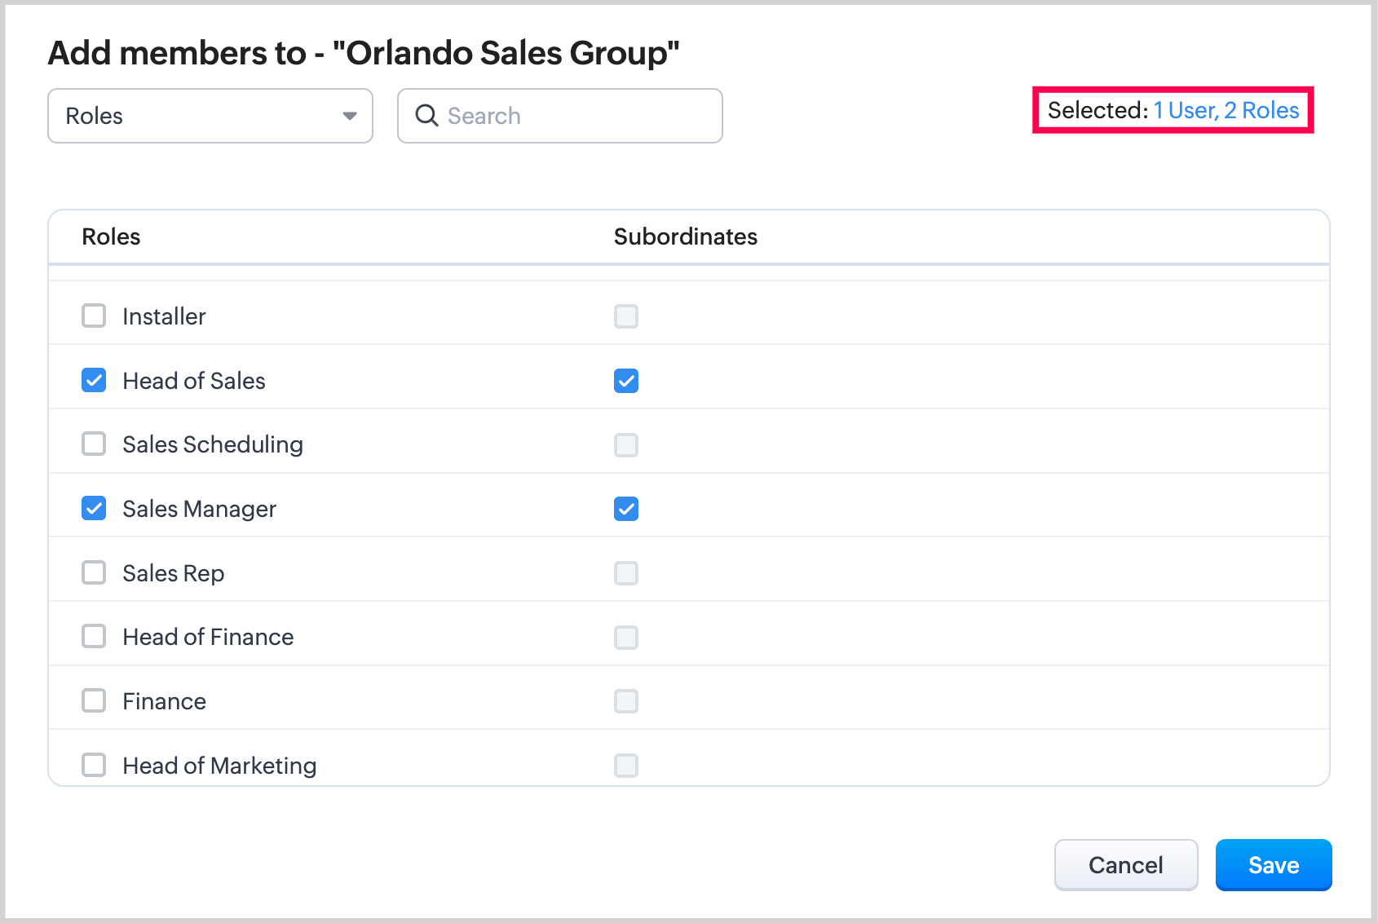This screenshot has height=923, width=1378.
Task: Check the Head of Finance role
Action: click(x=94, y=636)
